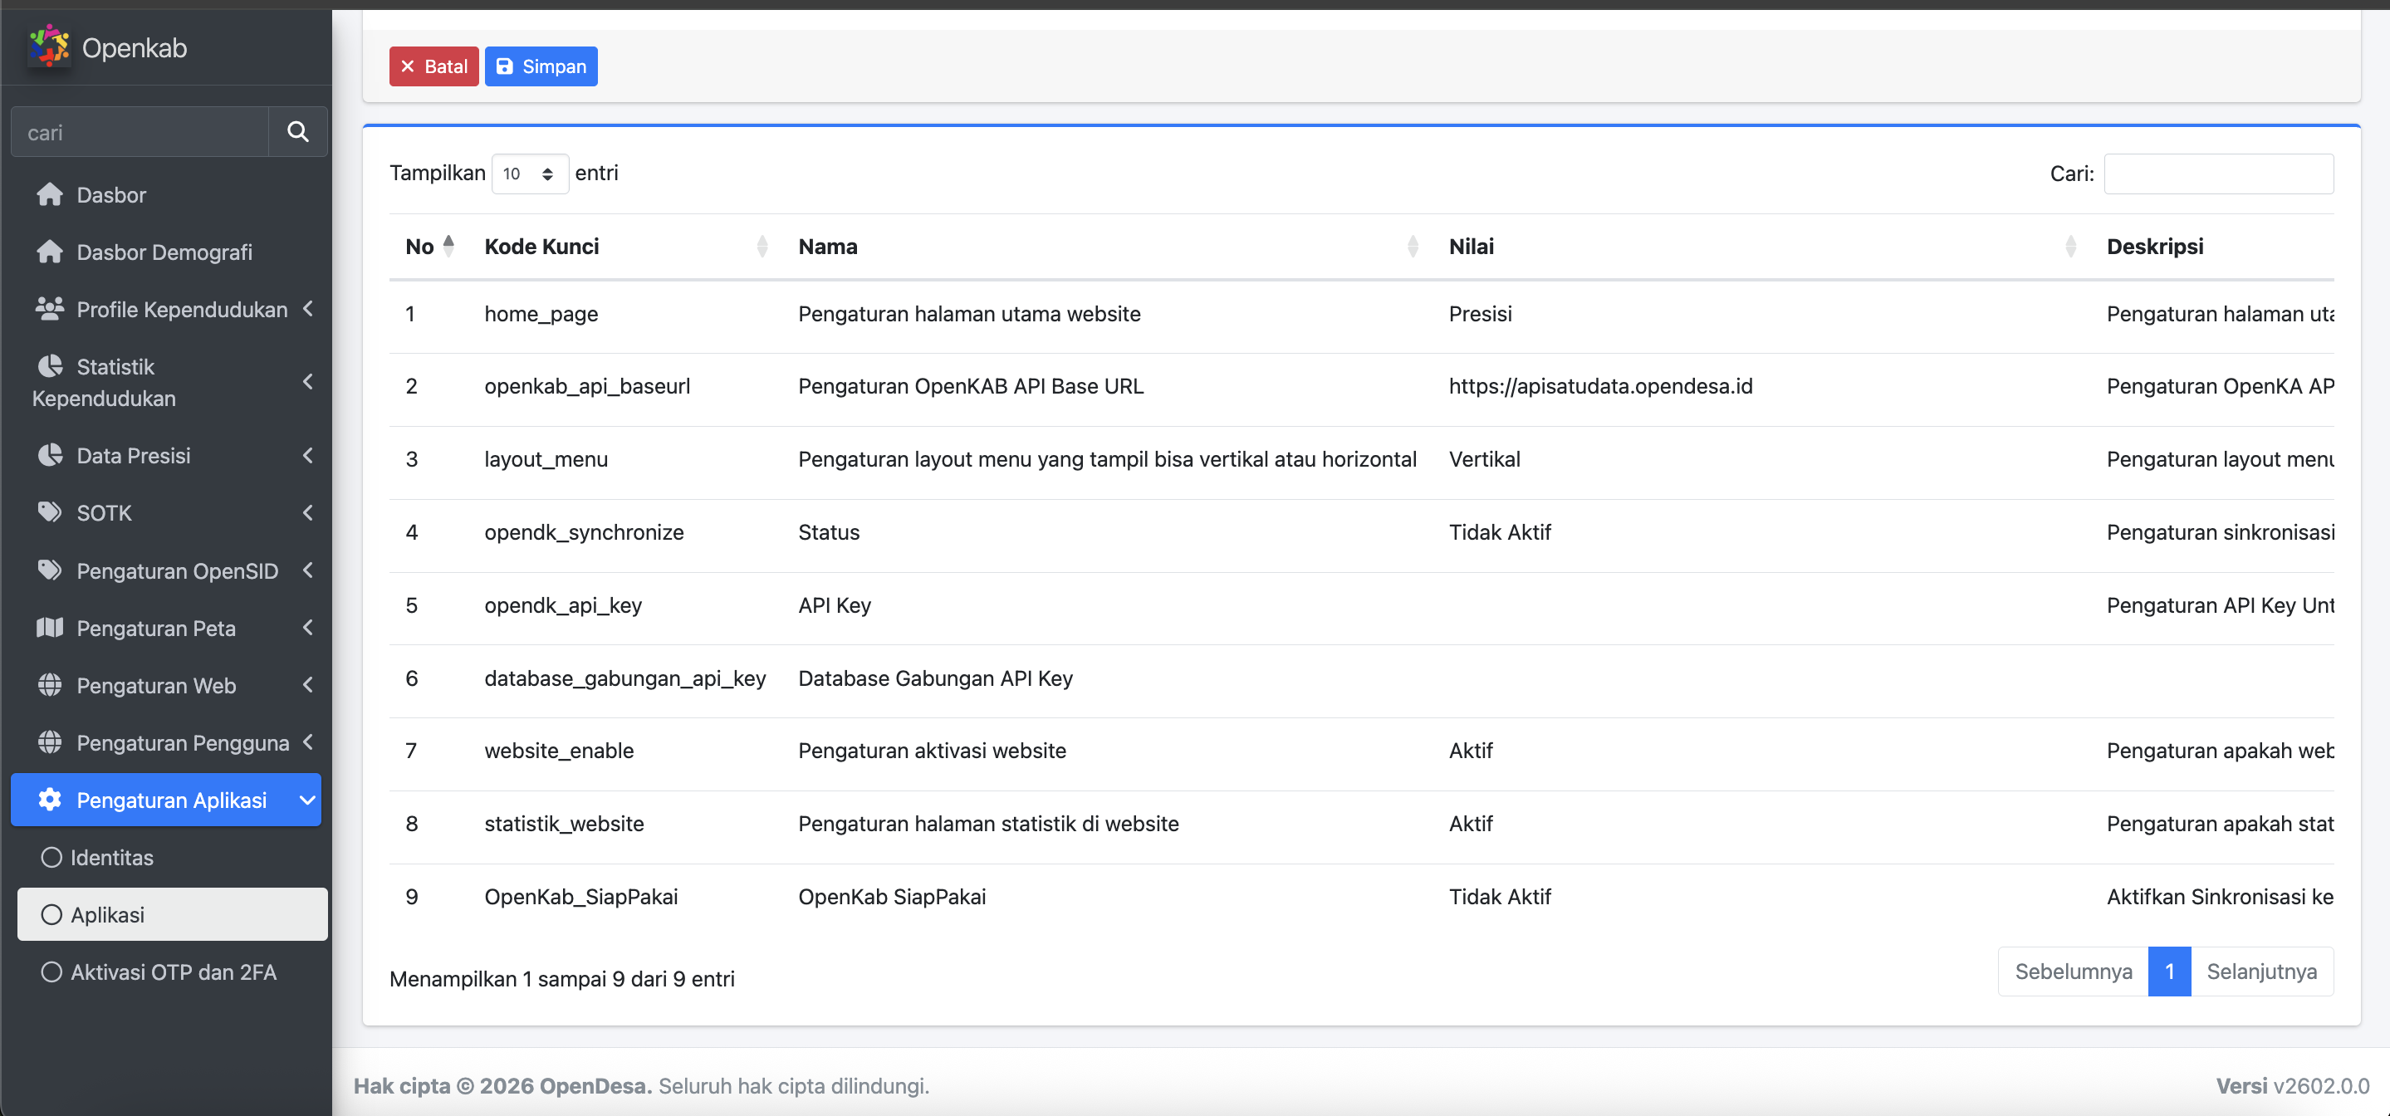Click the Dasbor home icon
Image resolution: width=2390 pixels, height=1116 pixels.
click(50, 195)
